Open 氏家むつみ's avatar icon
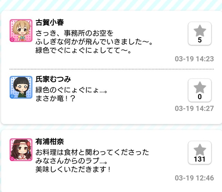Viewport: 222px width, 192px height. (x=21, y=87)
